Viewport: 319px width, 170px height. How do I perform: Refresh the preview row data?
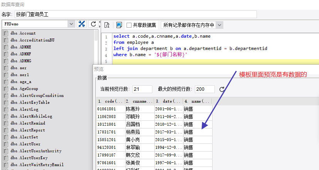[x=222, y=89]
